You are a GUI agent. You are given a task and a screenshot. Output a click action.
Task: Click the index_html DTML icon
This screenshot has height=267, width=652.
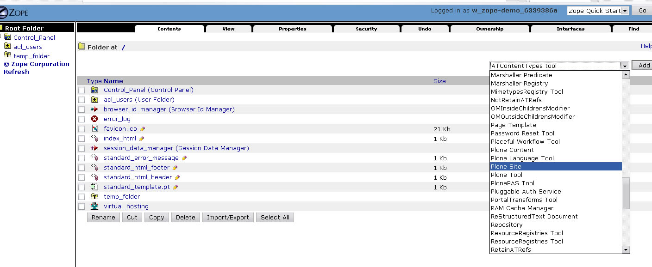pyautogui.click(x=95, y=139)
